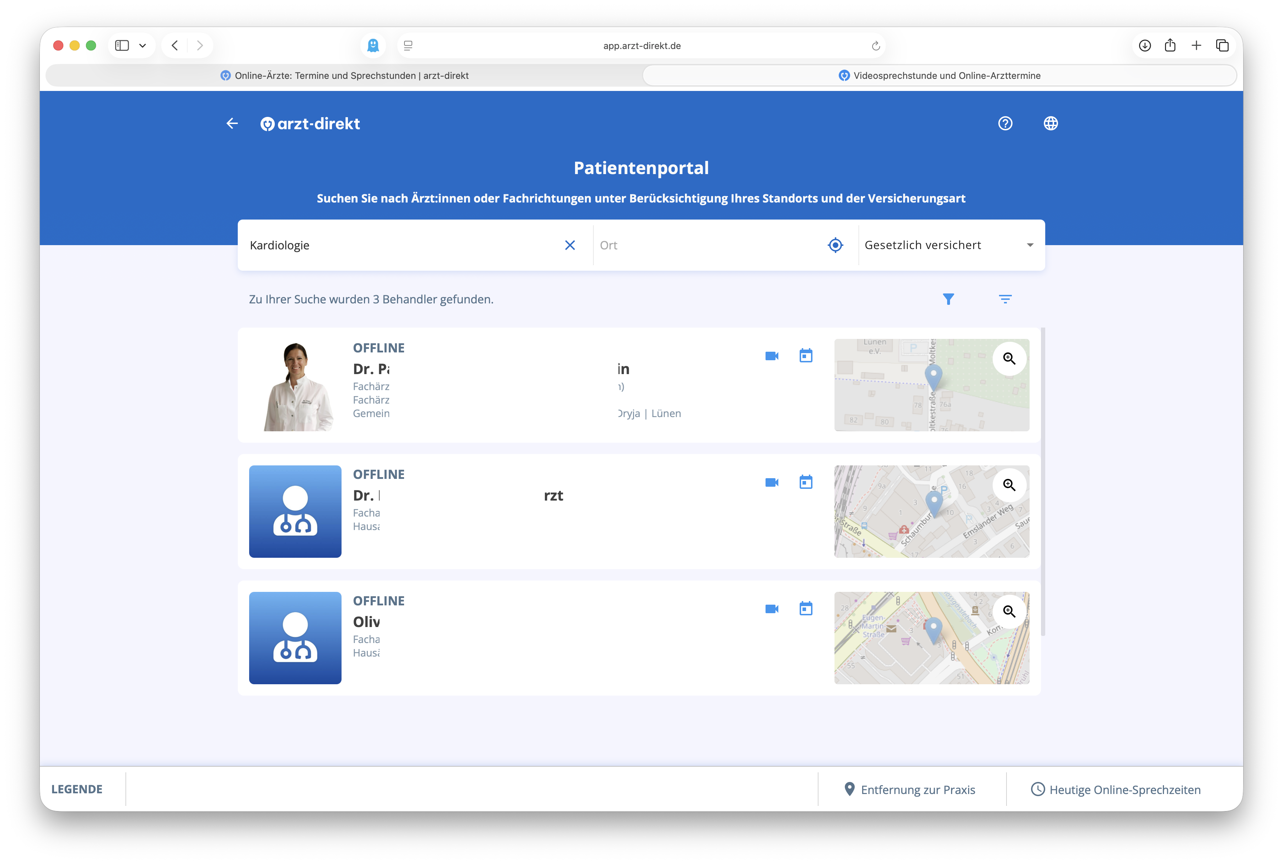Expand Safari sidebar options chevron
Image resolution: width=1283 pixels, height=864 pixels.
pyautogui.click(x=143, y=46)
